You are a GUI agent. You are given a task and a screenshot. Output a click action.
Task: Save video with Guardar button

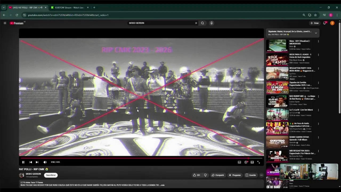(251, 175)
